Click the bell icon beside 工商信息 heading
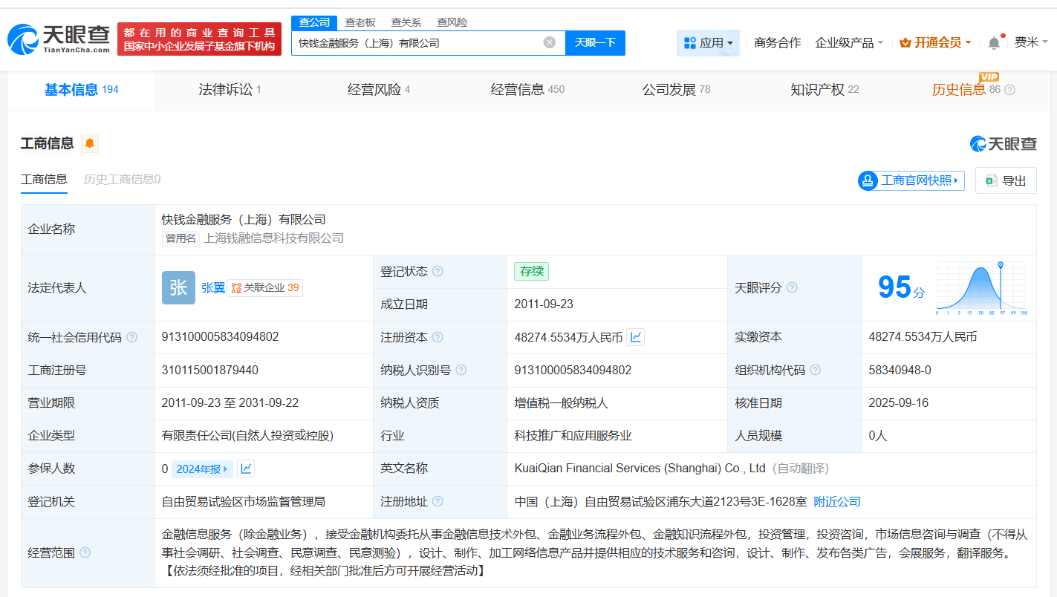 point(89,143)
